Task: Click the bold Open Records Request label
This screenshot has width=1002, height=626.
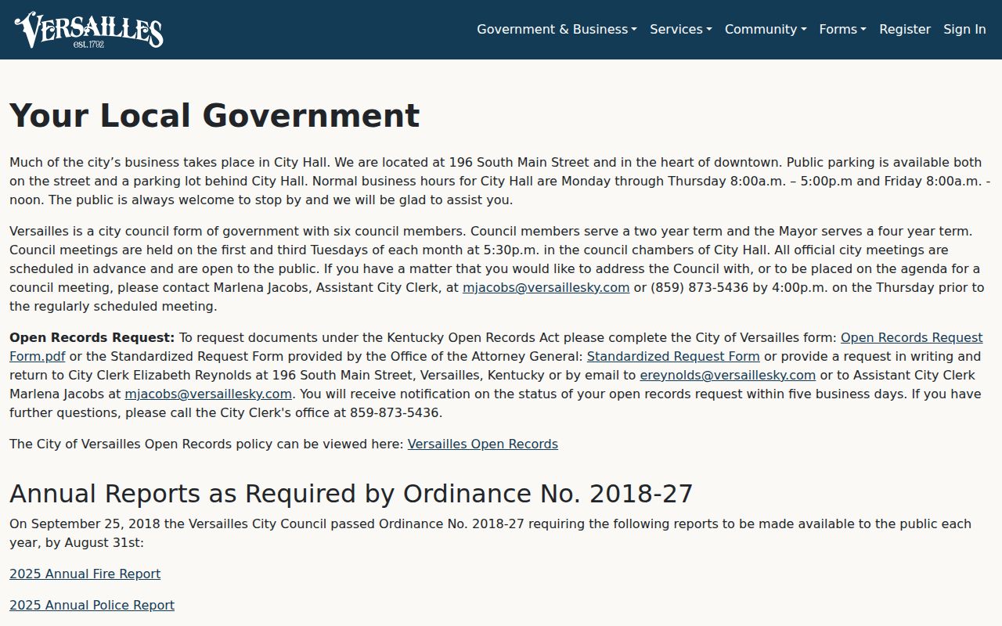Action: [x=92, y=337]
